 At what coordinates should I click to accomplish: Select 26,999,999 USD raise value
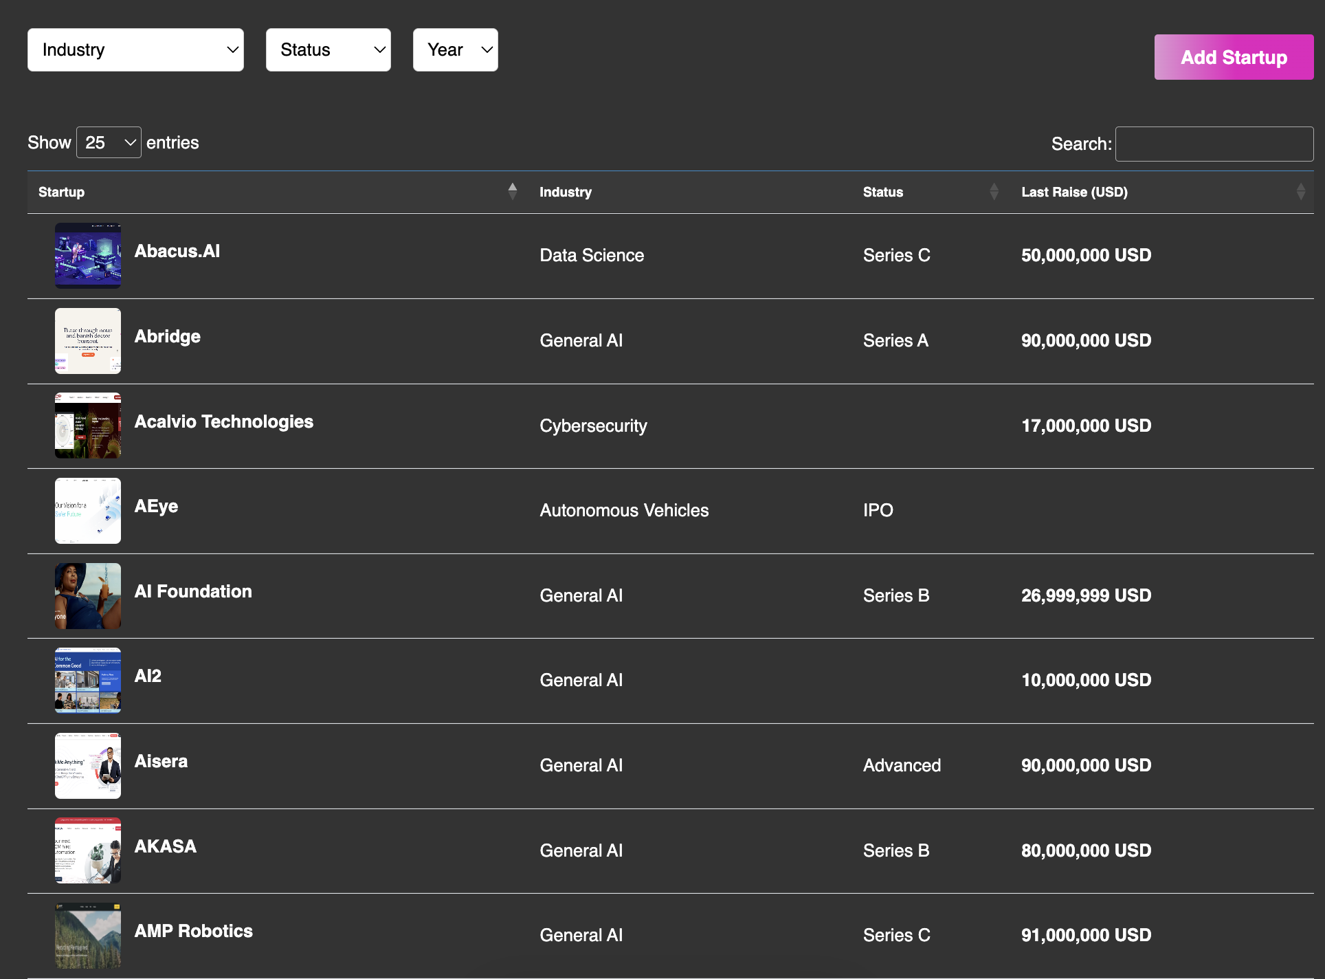pos(1087,595)
